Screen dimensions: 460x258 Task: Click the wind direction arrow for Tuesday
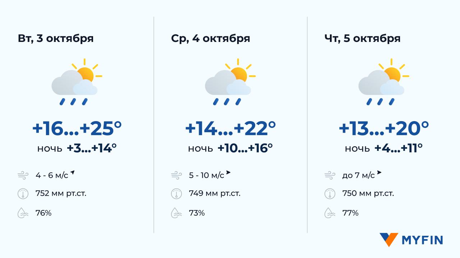[72, 173]
